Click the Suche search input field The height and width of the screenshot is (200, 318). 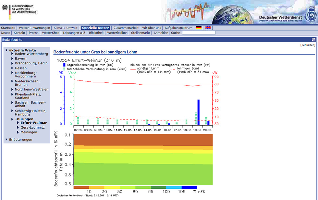pyautogui.click(x=199, y=33)
